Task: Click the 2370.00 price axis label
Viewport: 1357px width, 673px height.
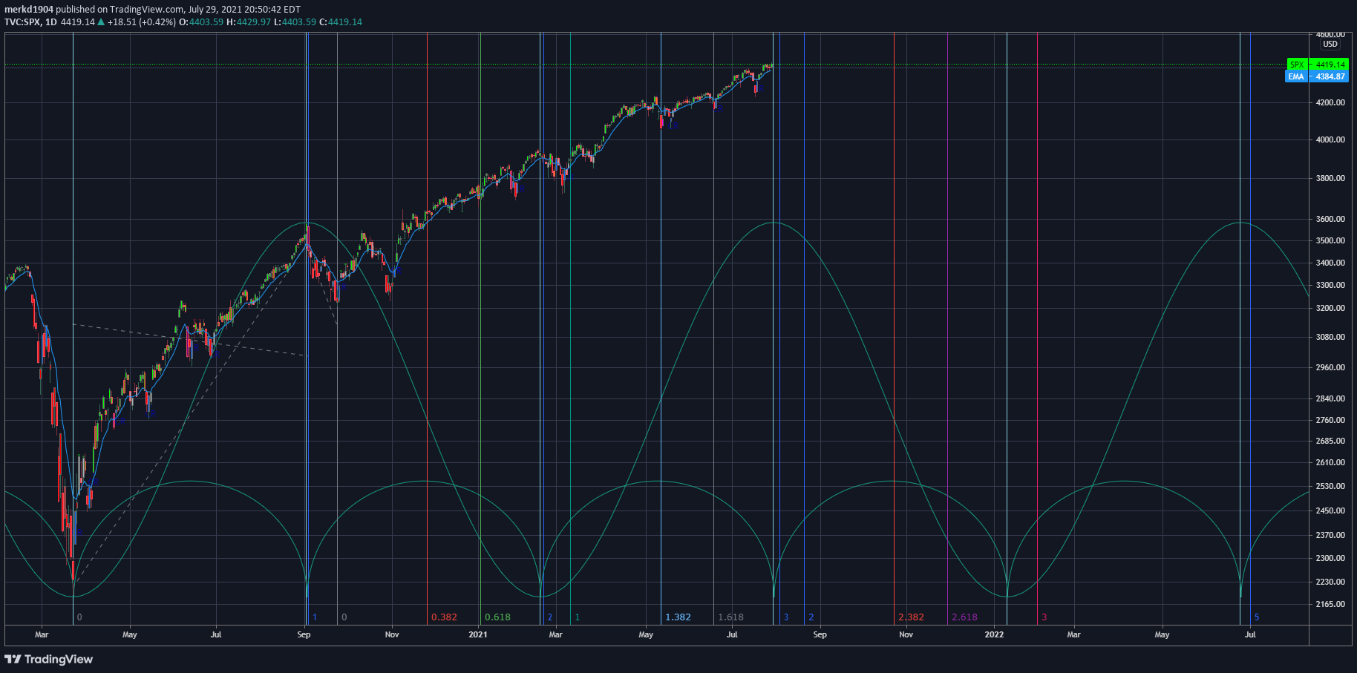Action: click(x=1330, y=535)
